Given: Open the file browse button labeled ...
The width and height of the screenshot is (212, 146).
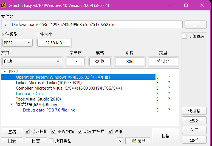Looking at the screenshot, I should point(196,24).
